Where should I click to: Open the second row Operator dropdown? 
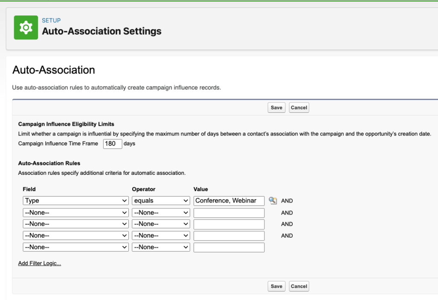pyautogui.click(x=161, y=212)
